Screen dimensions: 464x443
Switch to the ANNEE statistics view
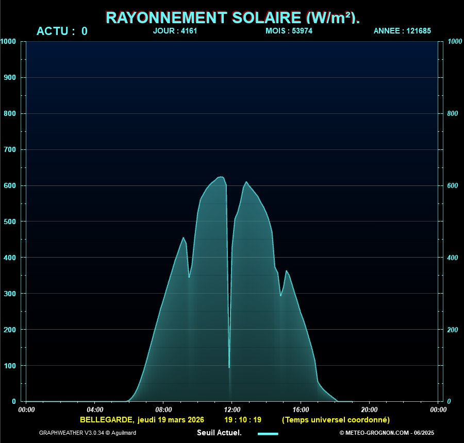(402, 31)
